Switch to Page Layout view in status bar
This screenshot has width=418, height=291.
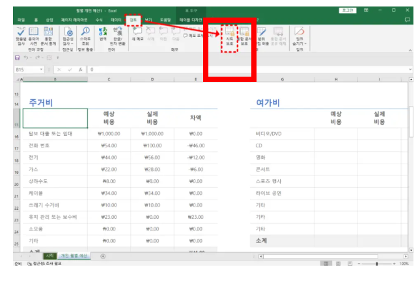click(338, 263)
